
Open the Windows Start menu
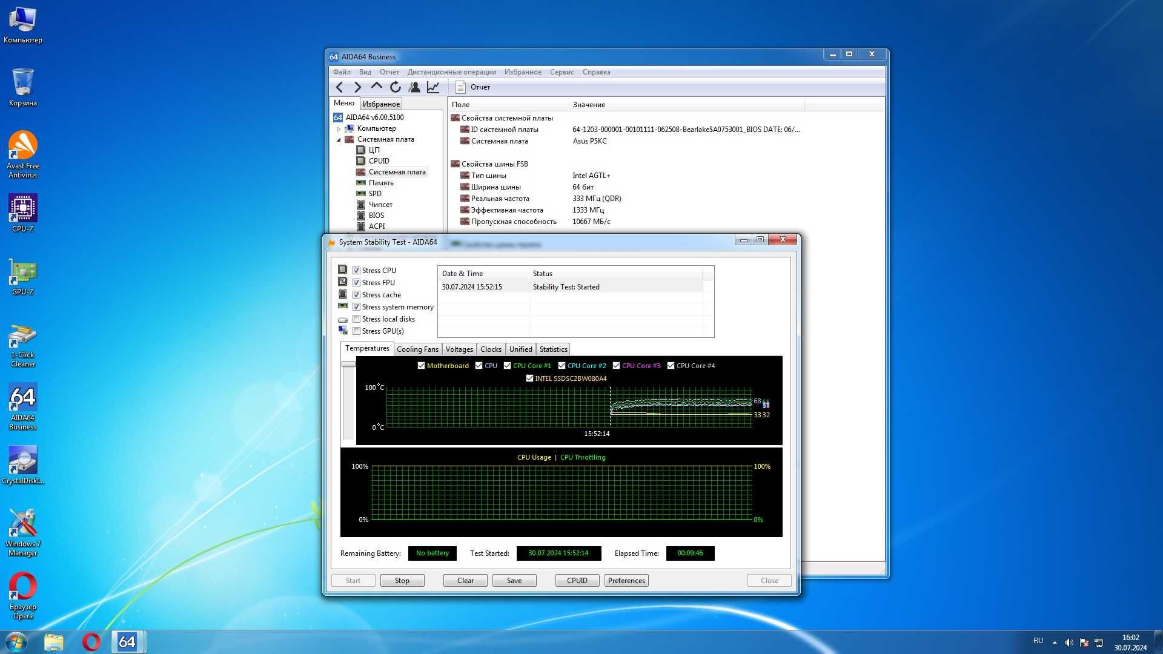tap(16, 642)
